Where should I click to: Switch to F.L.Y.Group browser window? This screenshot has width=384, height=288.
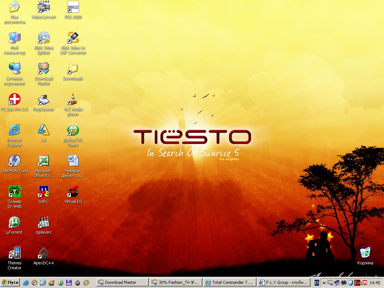pyautogui.click(x=283, y=282)
